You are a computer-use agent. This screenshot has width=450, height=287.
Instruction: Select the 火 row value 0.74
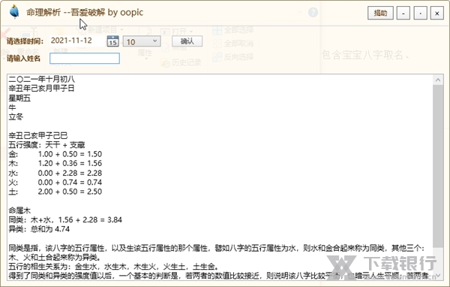pyautogui.click(x=94, y=183)
